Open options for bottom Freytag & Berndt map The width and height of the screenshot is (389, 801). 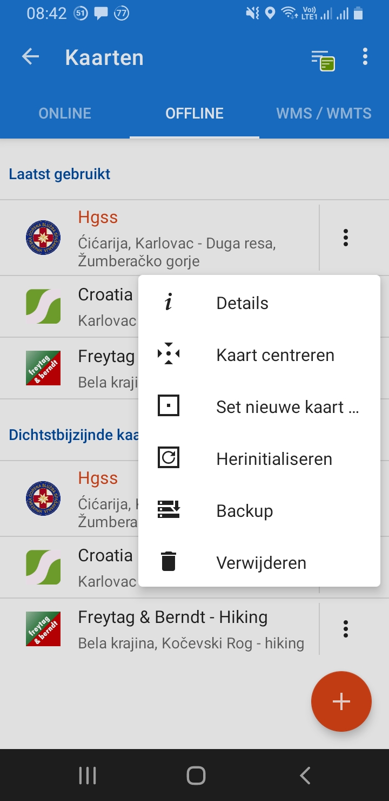click(346, 628)
